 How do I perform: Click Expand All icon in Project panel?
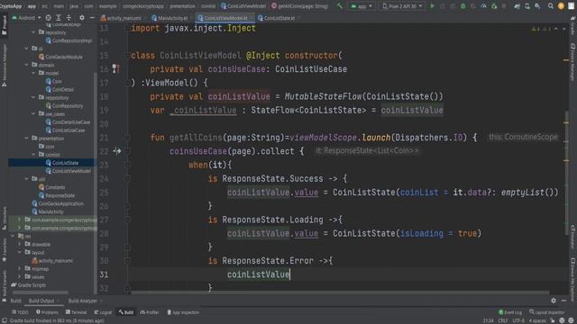[x=59, y=18]
